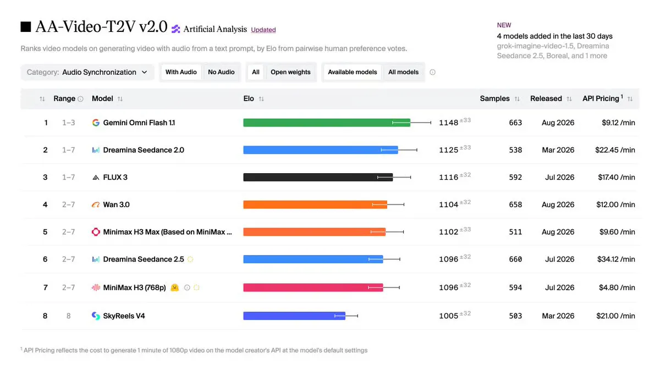Select the Available models filter
Viewport: 660px width, 371px height.
point(353,72)
